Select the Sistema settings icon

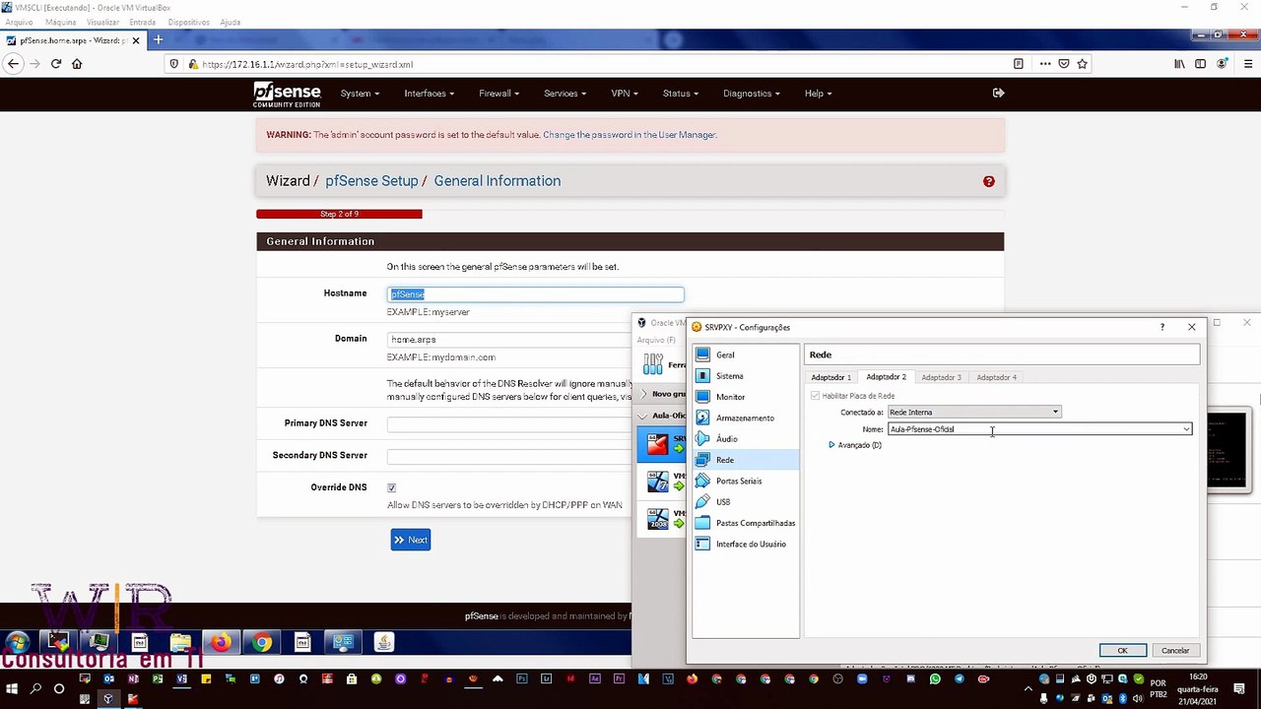(x=702, y=376)
